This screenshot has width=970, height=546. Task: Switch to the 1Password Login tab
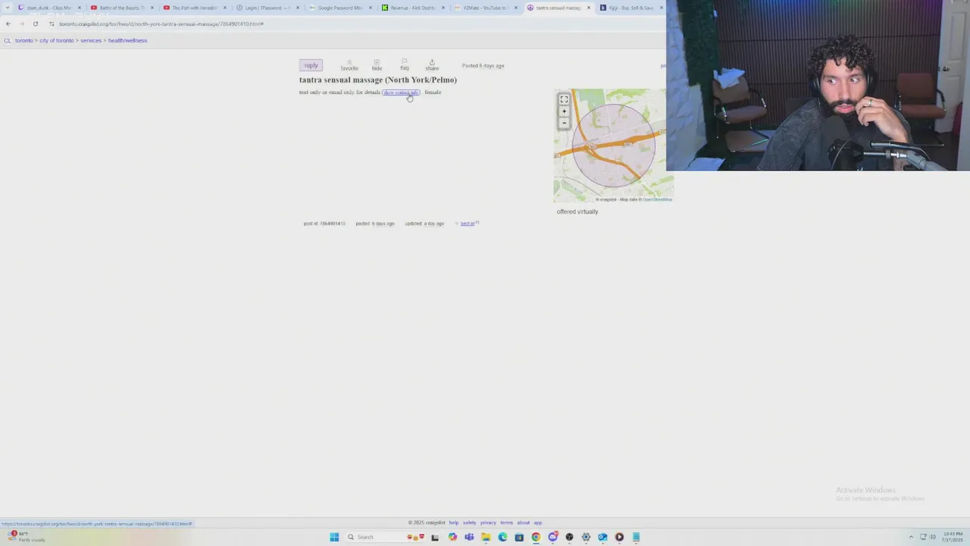[x=268, y=8]
